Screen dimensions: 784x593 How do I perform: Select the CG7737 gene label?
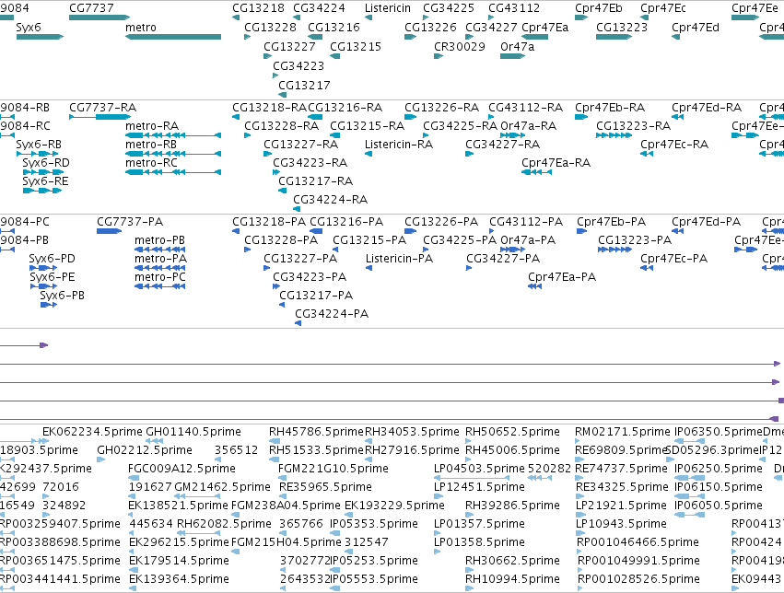91,8
